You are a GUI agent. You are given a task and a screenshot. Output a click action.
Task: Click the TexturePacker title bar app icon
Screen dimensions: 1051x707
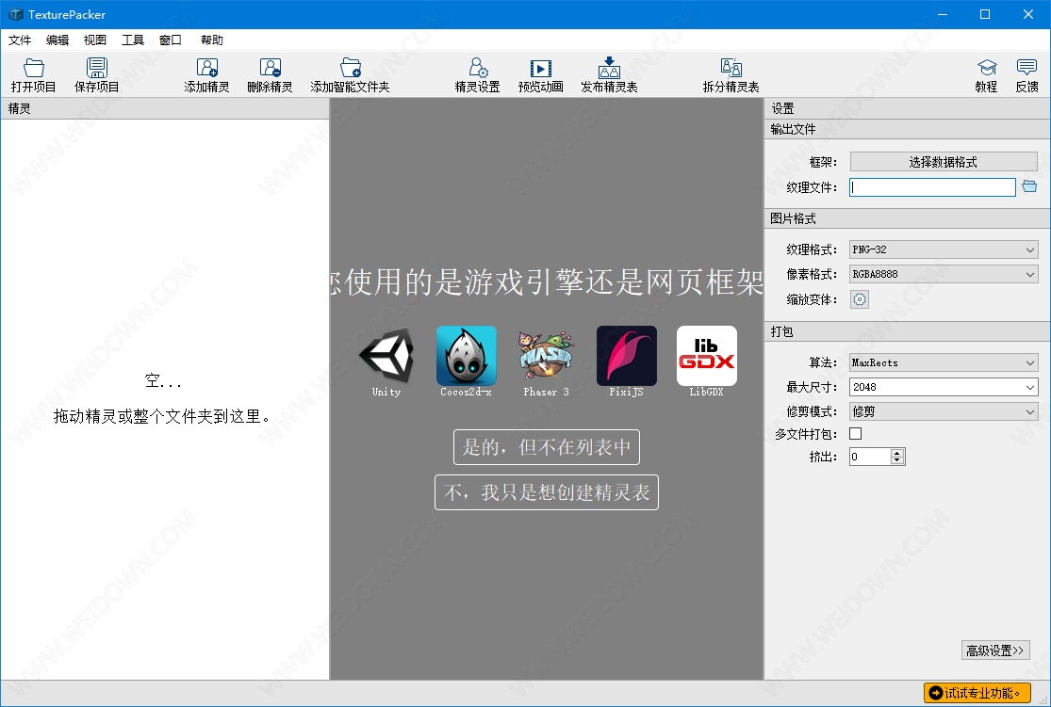pyautogui.click(x=15, y=14)
